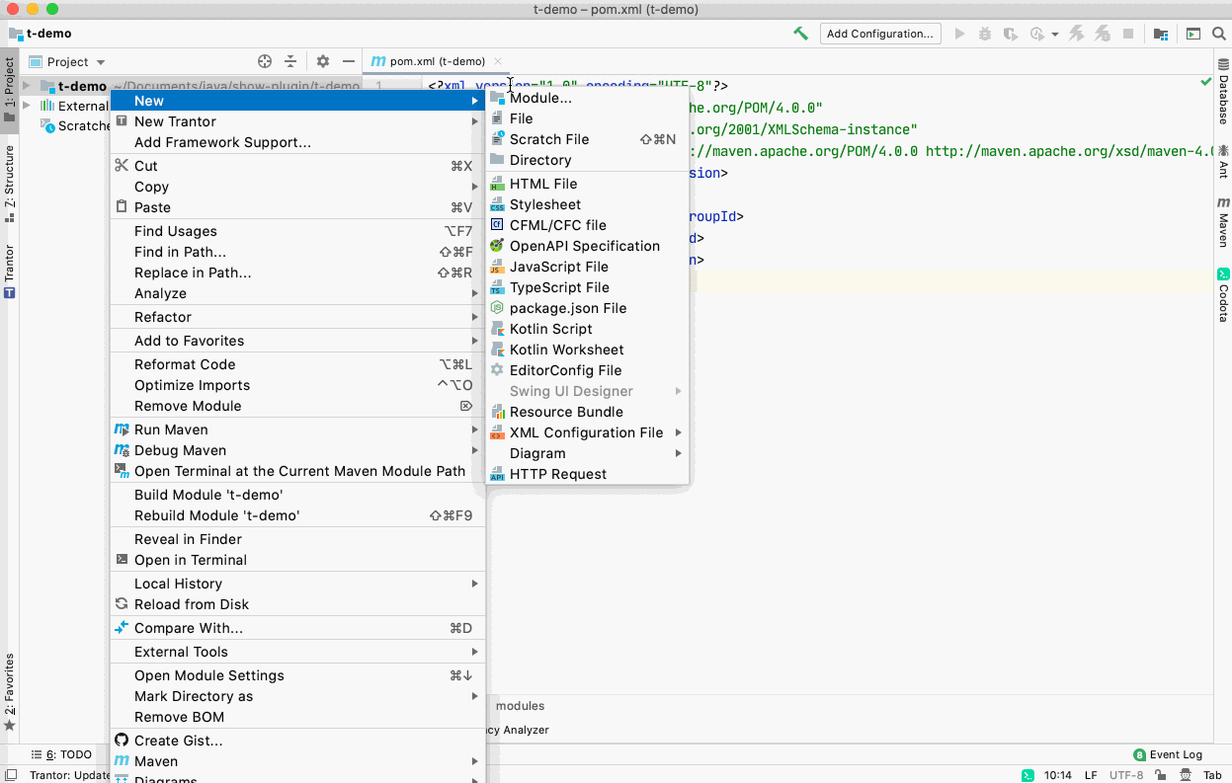The width and height of the screenshot is (1232, 783).
Task: Open Project panel gear settings icon
Action: [323, 61]
